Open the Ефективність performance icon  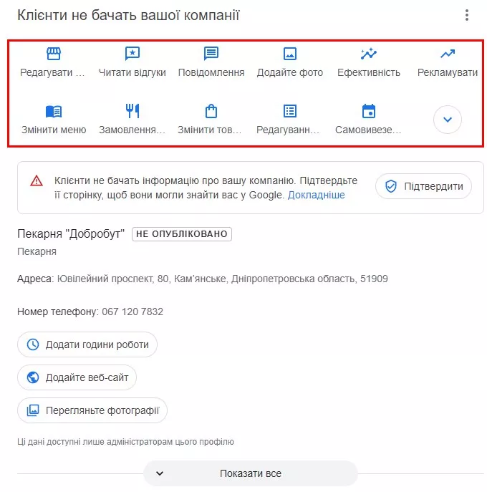[x=368, y=54]
